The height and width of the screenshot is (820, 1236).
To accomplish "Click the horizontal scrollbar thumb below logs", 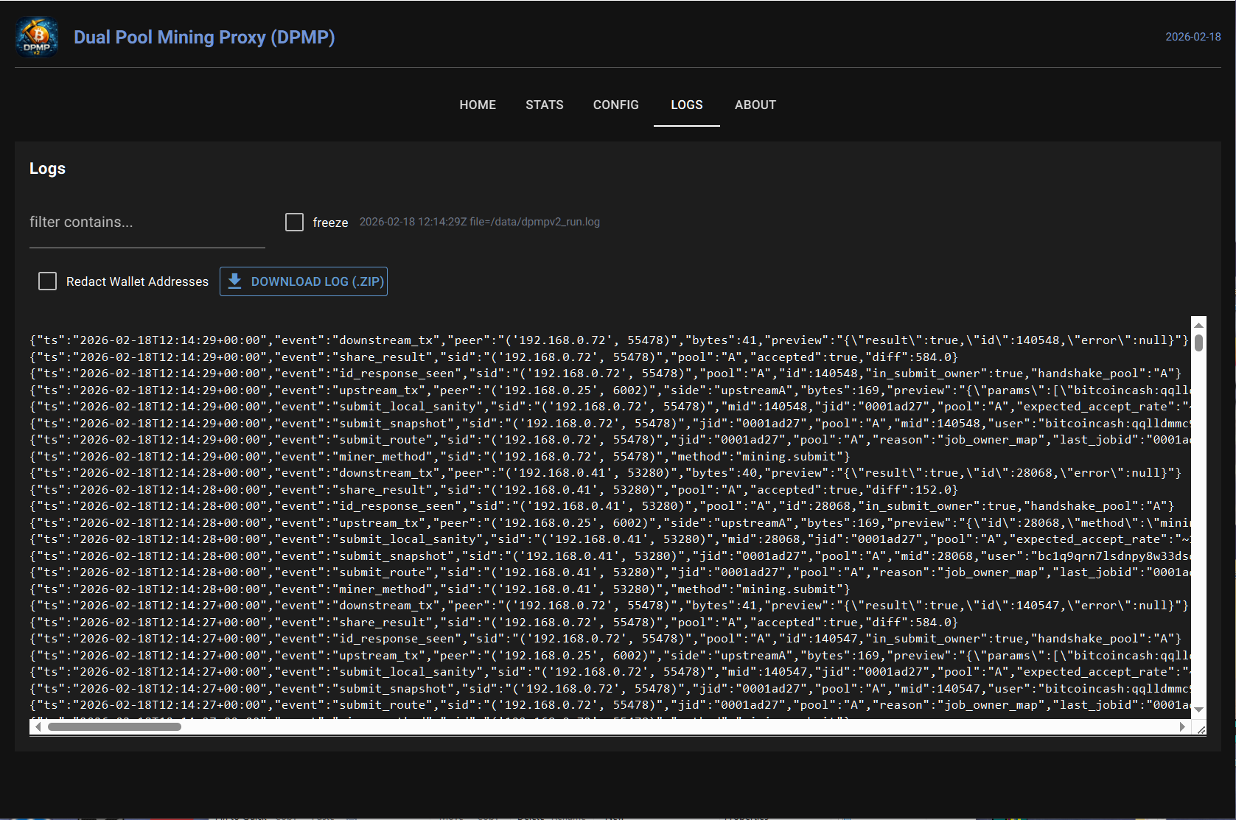I will [114, 727].
